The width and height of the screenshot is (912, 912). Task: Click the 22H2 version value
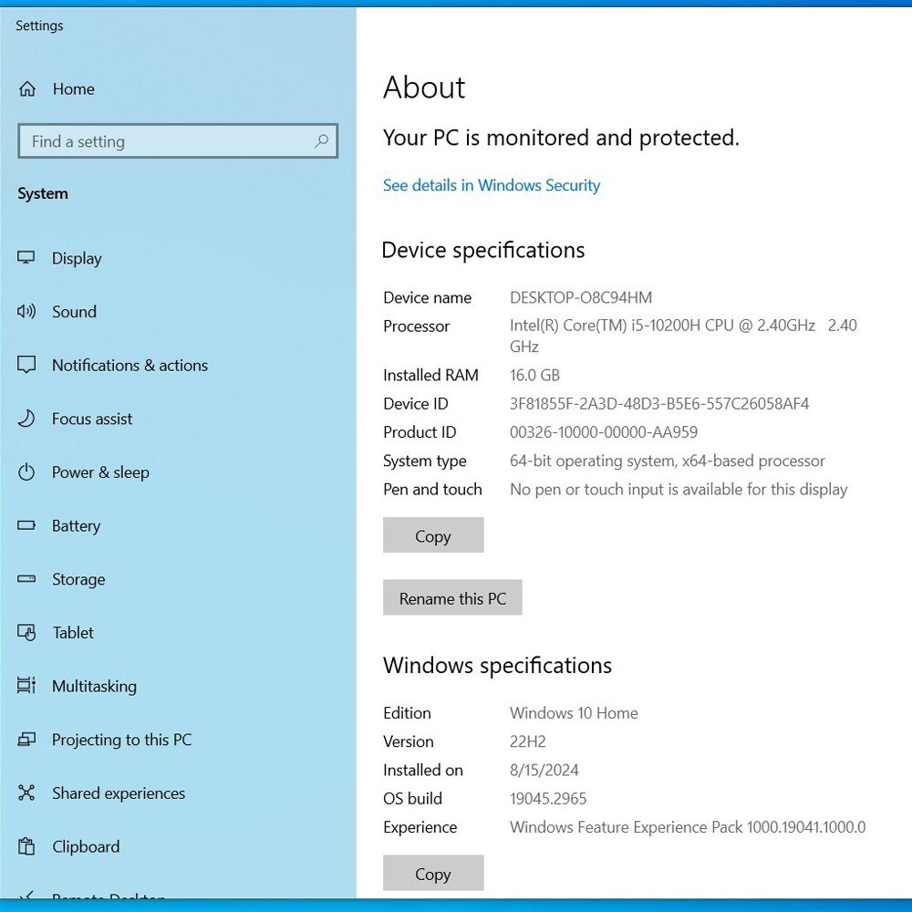(x=527, y=741)
